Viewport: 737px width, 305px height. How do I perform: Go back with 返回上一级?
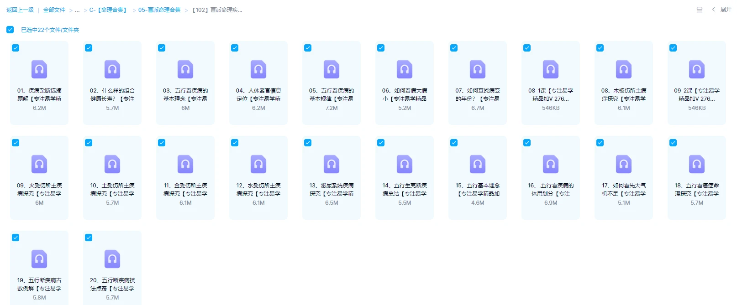click(x=20, y=10)
